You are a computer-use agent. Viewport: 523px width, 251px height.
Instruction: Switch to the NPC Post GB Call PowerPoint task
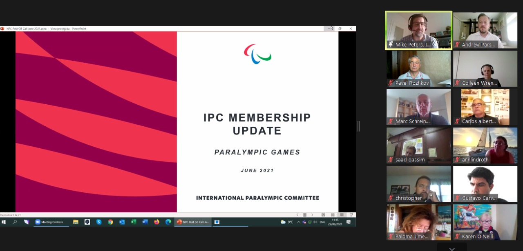click(x=193, y=222)
